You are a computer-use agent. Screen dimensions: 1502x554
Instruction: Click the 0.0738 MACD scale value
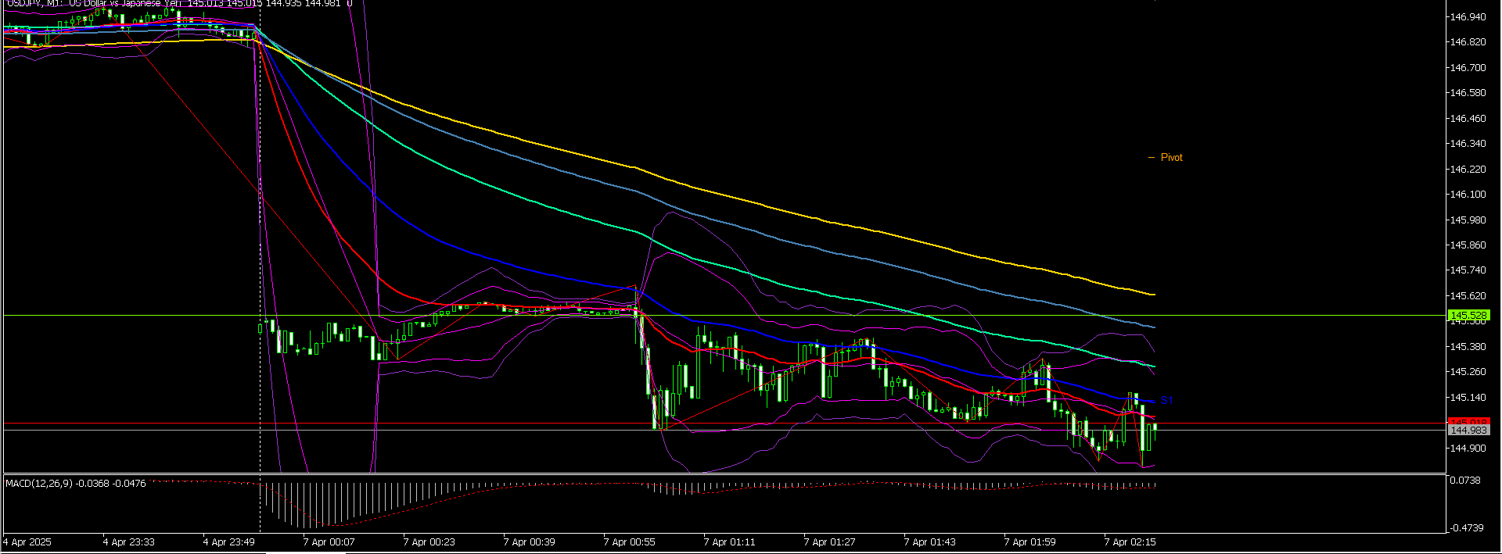pos(1465,481)
